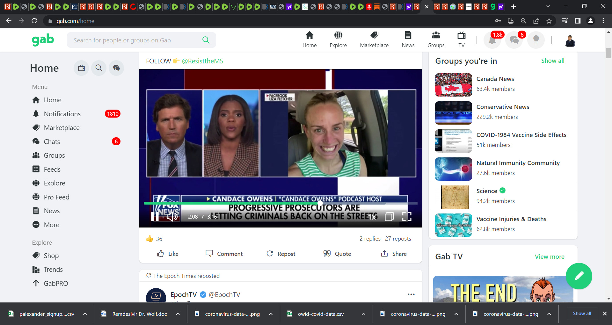
Task: Share the post
Action: click(x=394, y=254)
